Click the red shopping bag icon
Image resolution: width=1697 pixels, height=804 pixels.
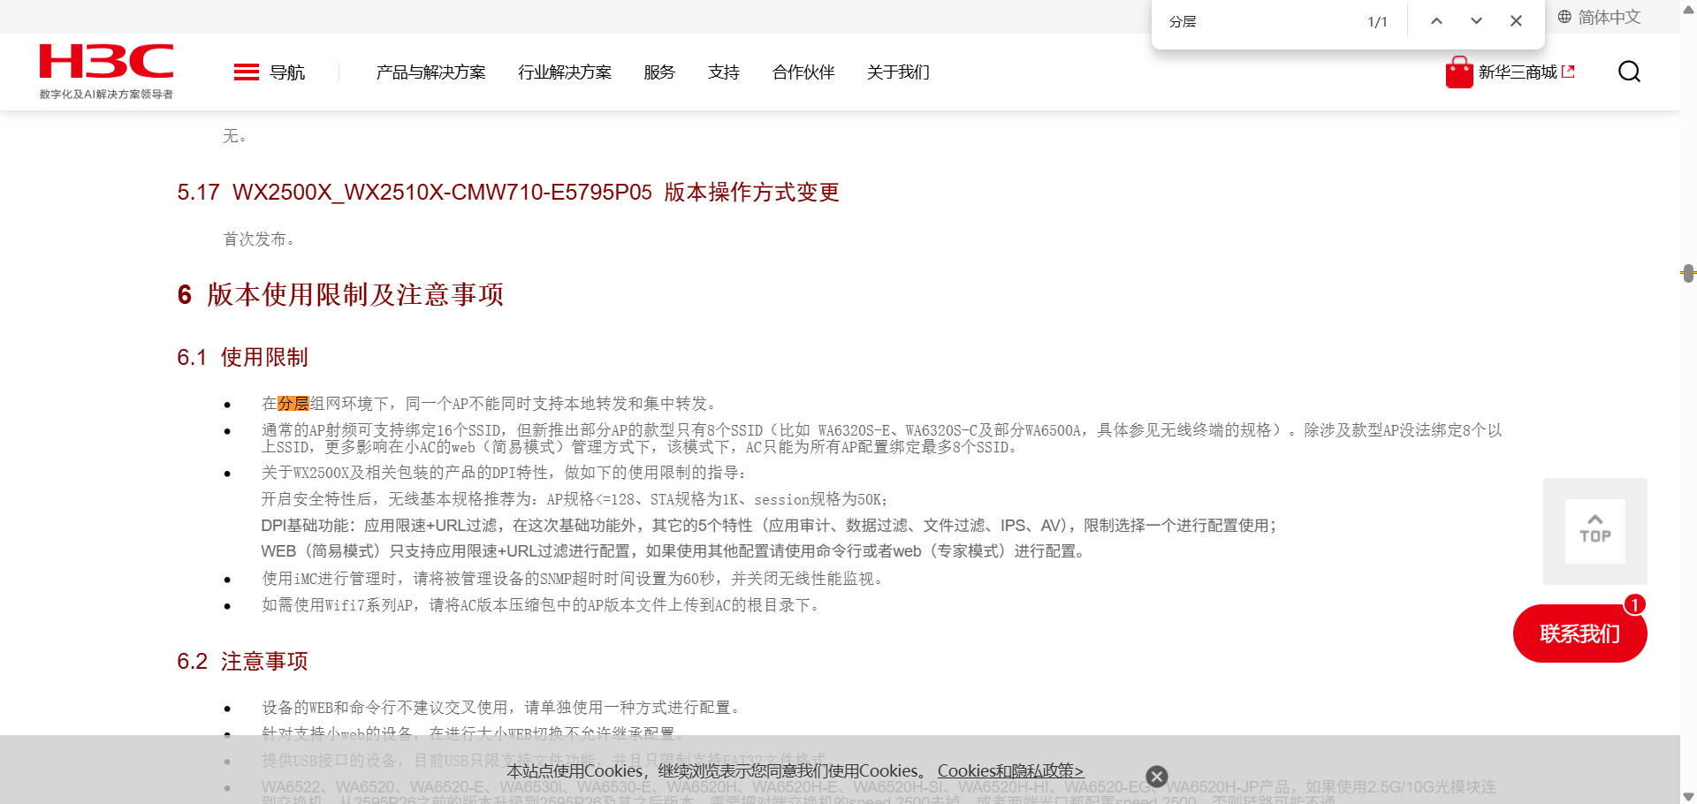click(1458, 72)
